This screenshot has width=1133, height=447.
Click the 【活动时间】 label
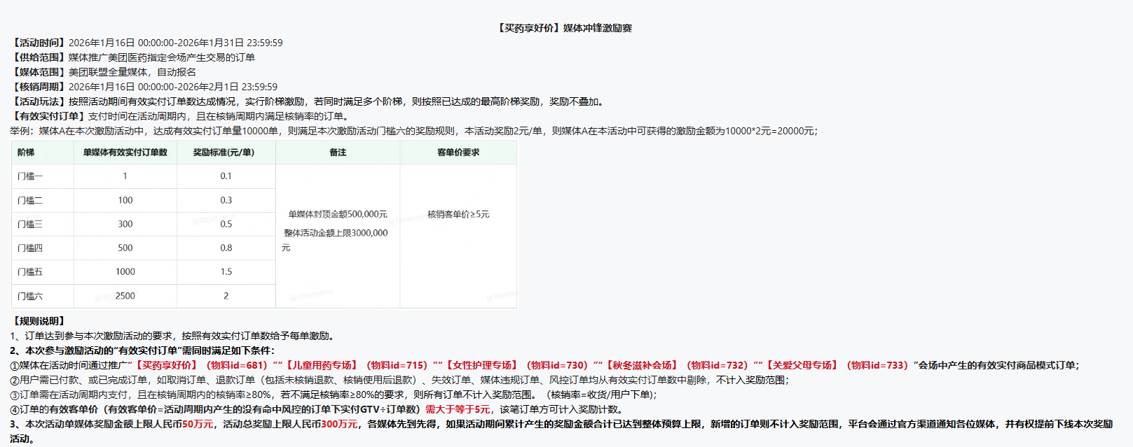point(39,43)
